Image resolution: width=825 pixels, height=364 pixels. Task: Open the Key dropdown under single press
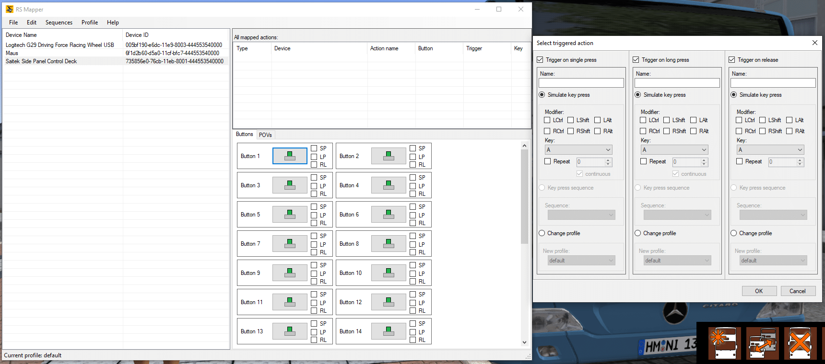pos(578,150)
